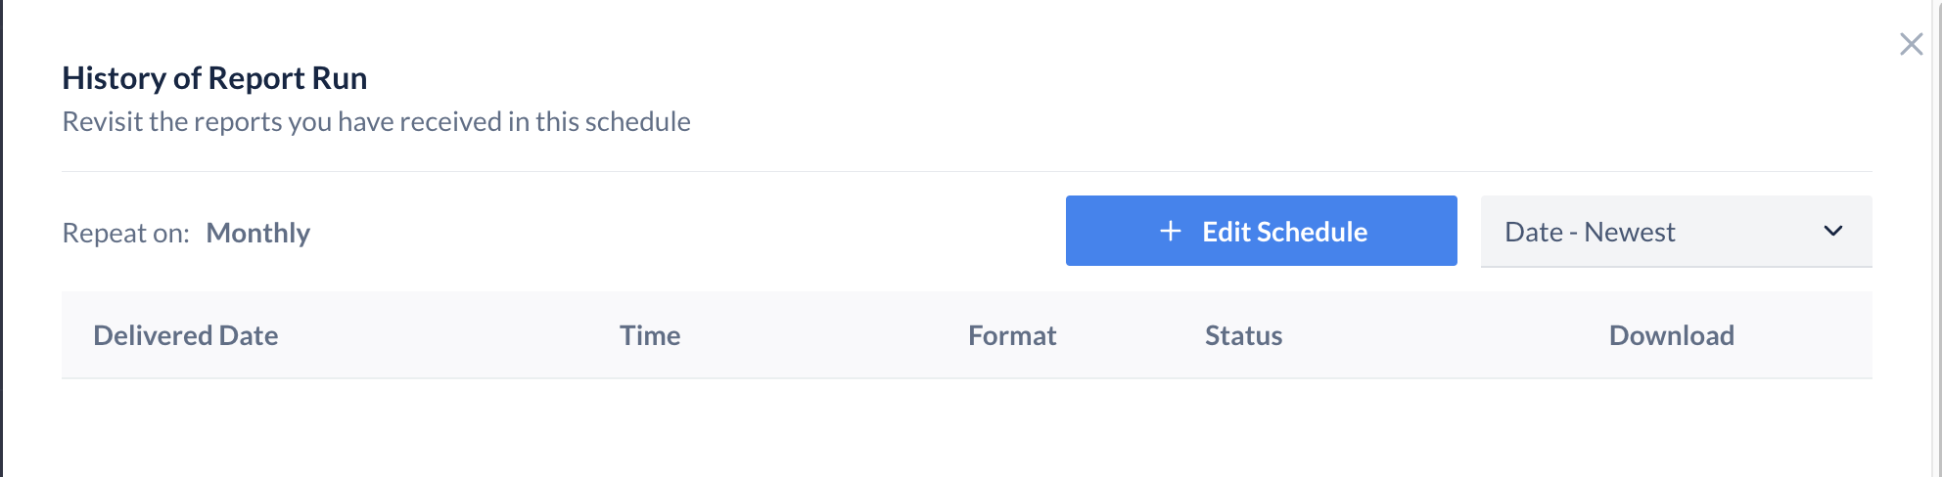
Task: Click blank space between Monthly and Edit Schedule
Action: 685,233
